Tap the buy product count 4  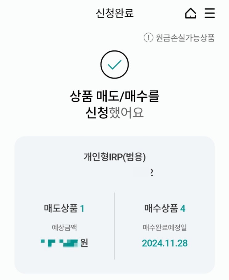[183, 209]
